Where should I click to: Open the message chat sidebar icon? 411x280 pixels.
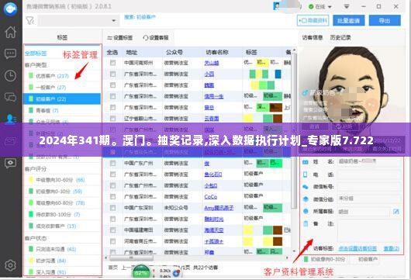pyautogui.click(x=11, y=54)
